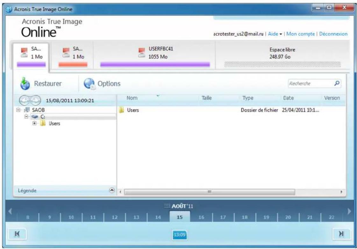Viewport: 357px width, 249px height.
Task: Jump to last backup in timeline
Action: (341, 234)
